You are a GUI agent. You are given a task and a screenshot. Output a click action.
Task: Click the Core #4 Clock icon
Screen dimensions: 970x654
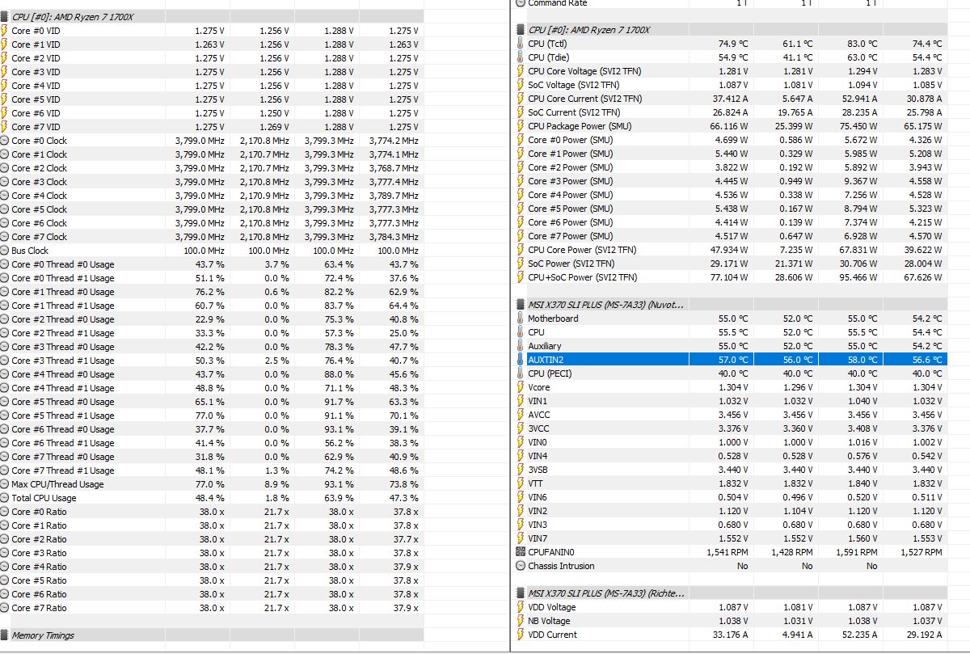tap(5, 196)
